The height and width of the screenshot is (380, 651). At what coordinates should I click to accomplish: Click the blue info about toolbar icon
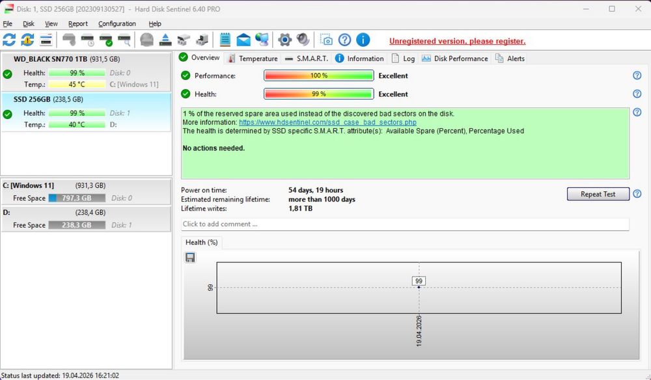point(363,40)
